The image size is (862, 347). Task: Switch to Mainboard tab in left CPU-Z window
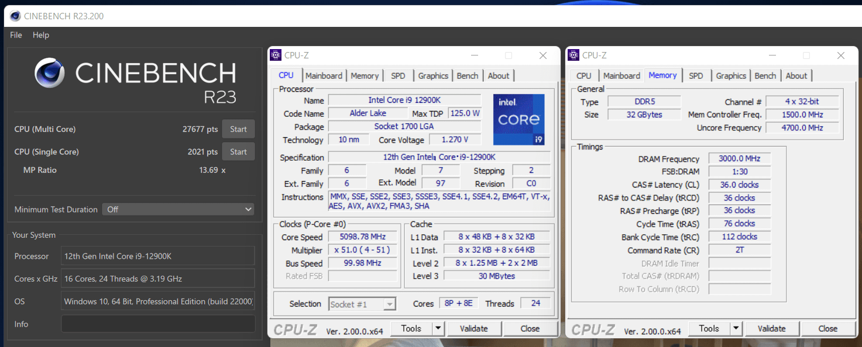coord(324,76)
